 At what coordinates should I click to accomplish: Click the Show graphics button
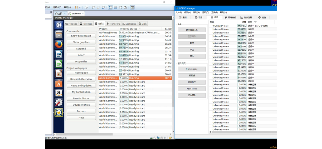click(x=81, y=42)
